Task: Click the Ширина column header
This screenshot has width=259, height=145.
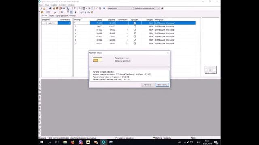Action: click(x=111, y=20)
